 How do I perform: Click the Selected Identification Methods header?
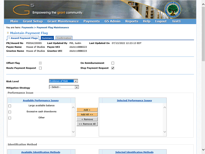tap(135, 152)
